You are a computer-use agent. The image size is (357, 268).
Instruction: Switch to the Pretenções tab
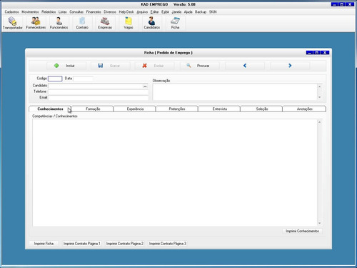(177, 109)
